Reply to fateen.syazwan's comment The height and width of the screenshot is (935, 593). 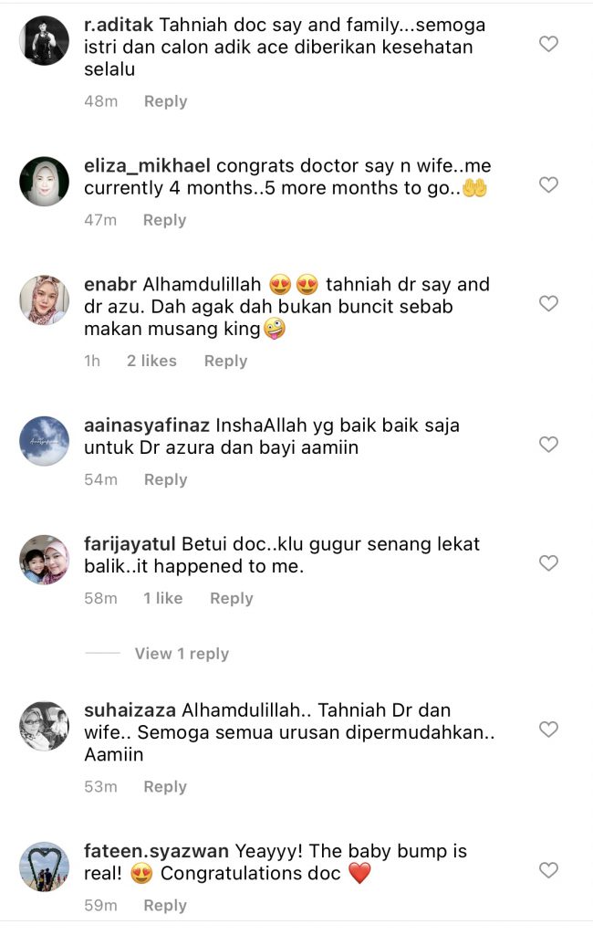click(x=165, y=905)
